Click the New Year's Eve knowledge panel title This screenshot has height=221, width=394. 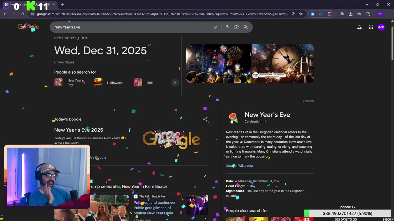(x=267, y=115)
